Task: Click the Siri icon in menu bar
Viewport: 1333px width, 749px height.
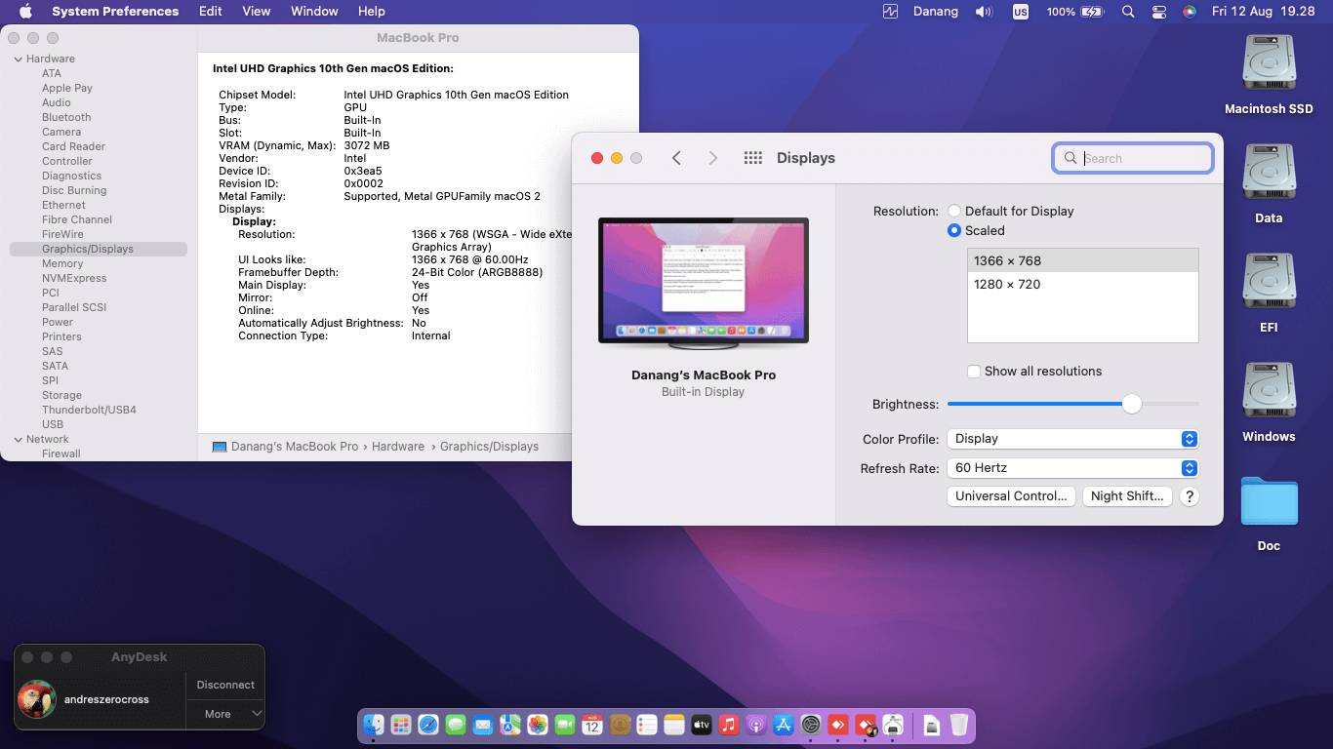Action: coord(1189,12)
